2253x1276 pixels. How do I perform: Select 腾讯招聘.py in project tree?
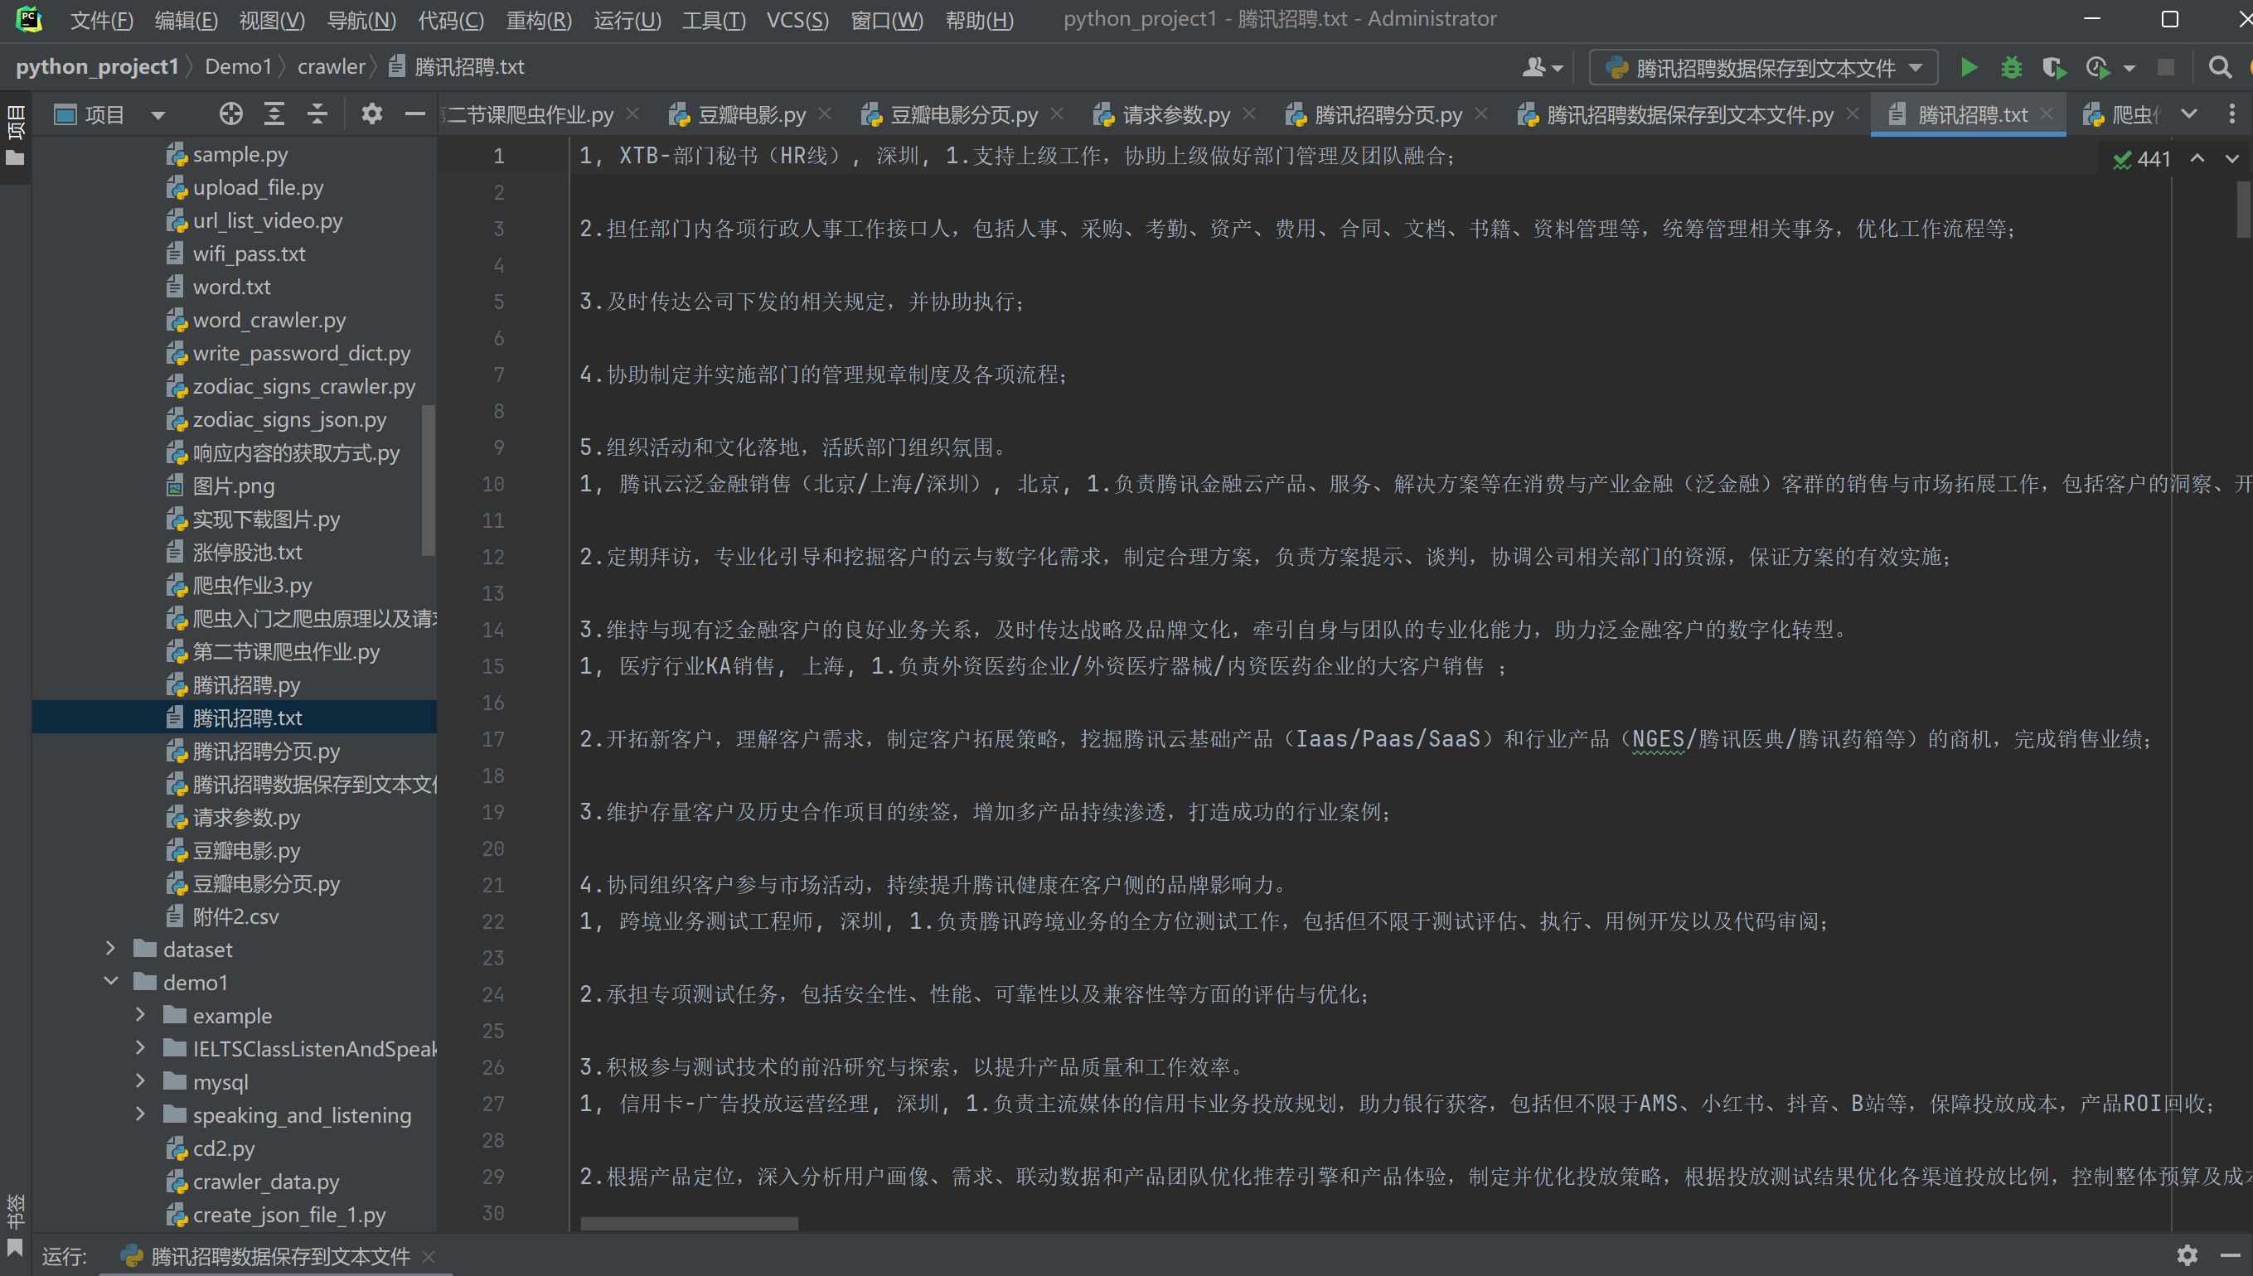(246, 684)
